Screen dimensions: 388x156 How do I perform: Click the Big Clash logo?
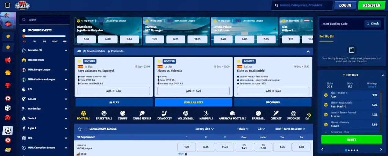pos(22,5)
